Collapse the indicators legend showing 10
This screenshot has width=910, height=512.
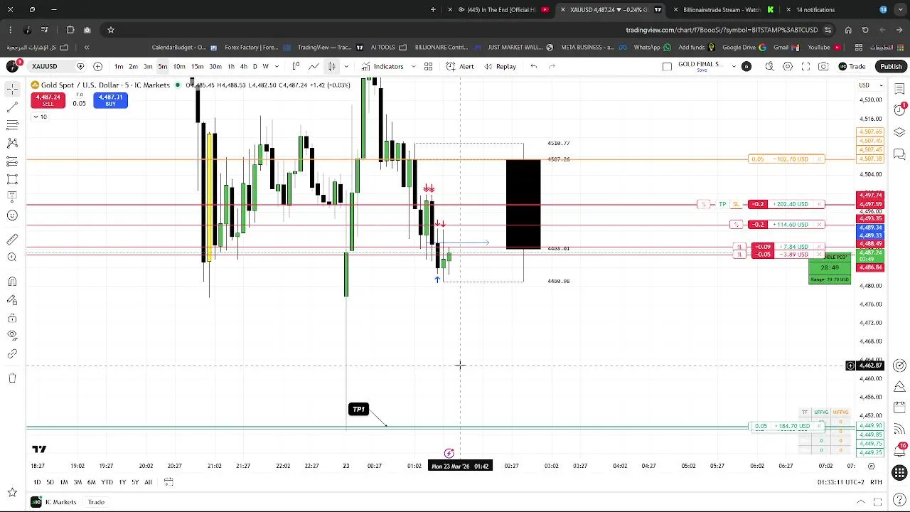click(x=39, y=117)
